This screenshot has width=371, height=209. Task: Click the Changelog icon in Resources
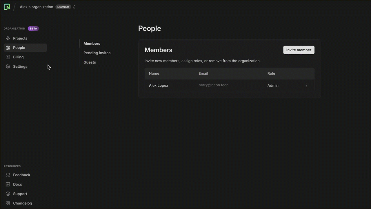point(8,203)
